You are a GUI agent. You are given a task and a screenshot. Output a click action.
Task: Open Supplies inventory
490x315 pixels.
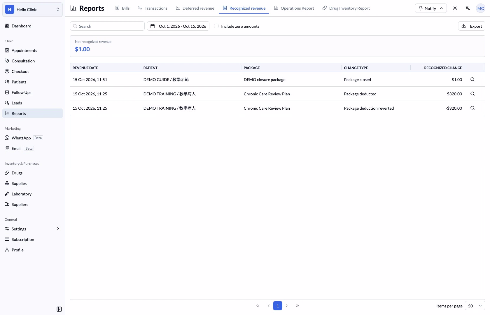(x=32, y=183)
